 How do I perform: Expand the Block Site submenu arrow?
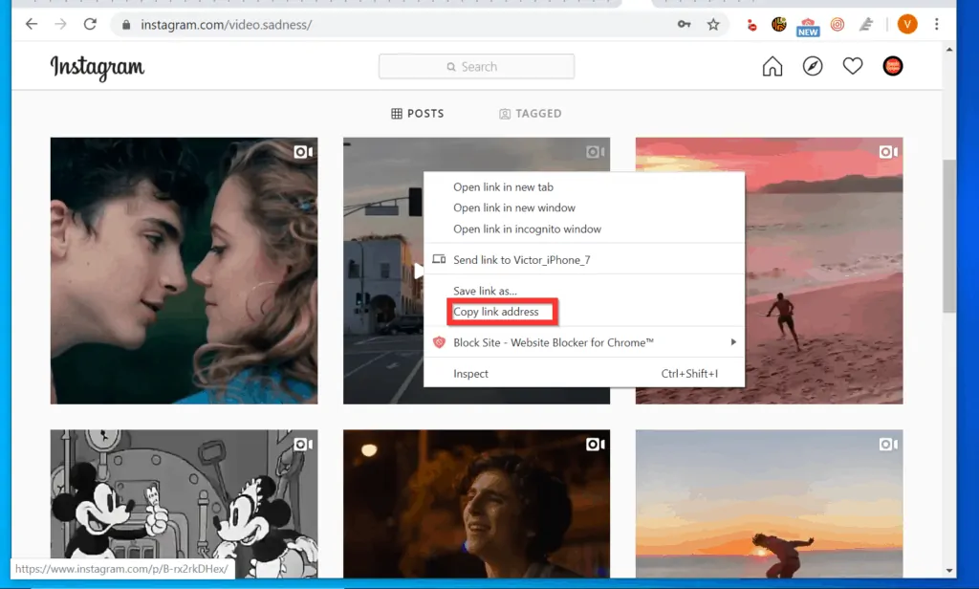(733, 341)
